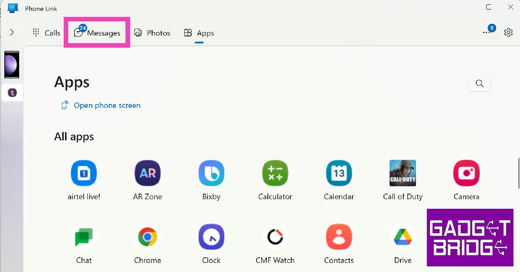Viewport: 520px width, 272px height.
Task: Launch Call of Duty app
Action: [403, 173]
